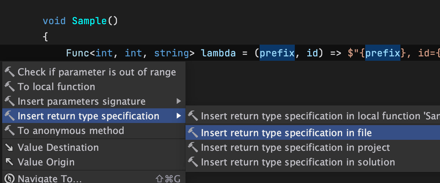Image resolution: width=440 pixels, height=183 pixels.
Task: Expand the Insert return type specification arrow
Action: tap(179, 116)
